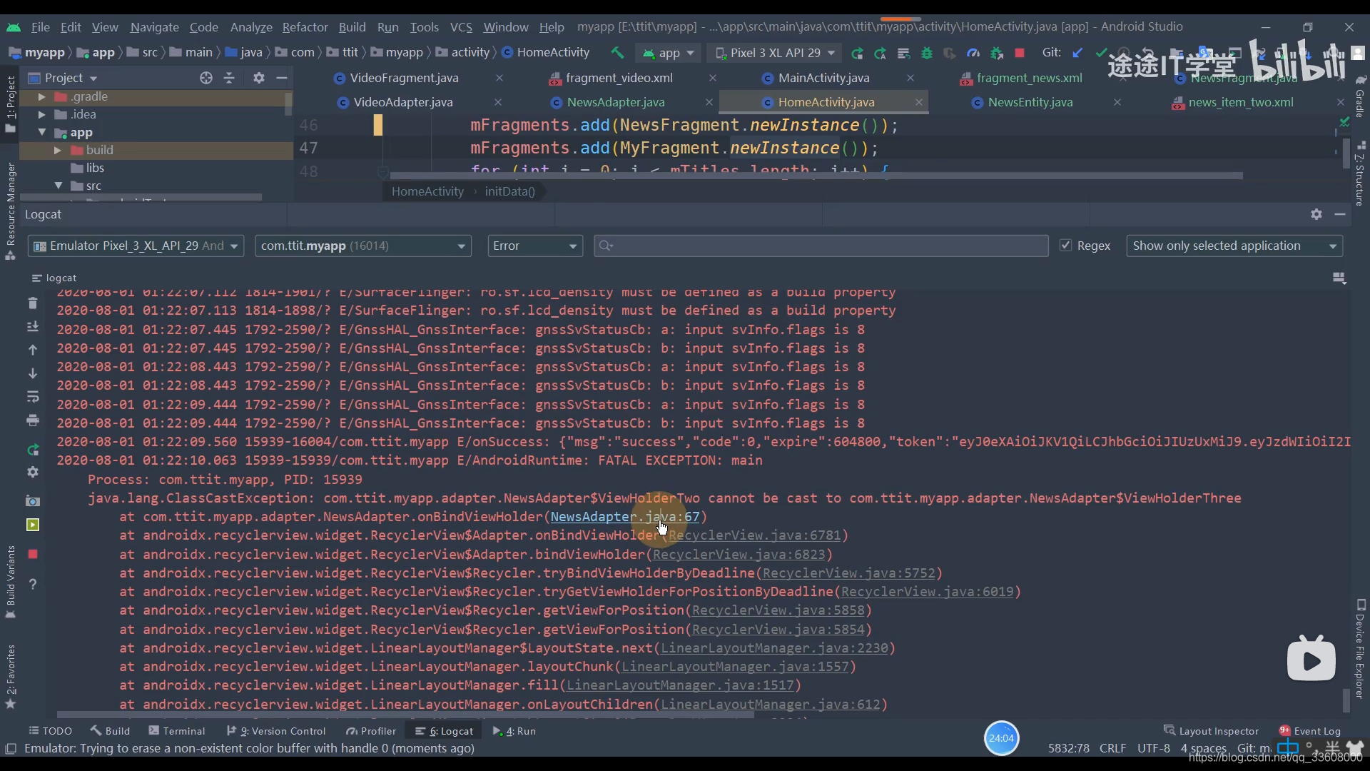Click the Make Project hammer icon
Screen dimensions: 1370x771
pos(617,53)
